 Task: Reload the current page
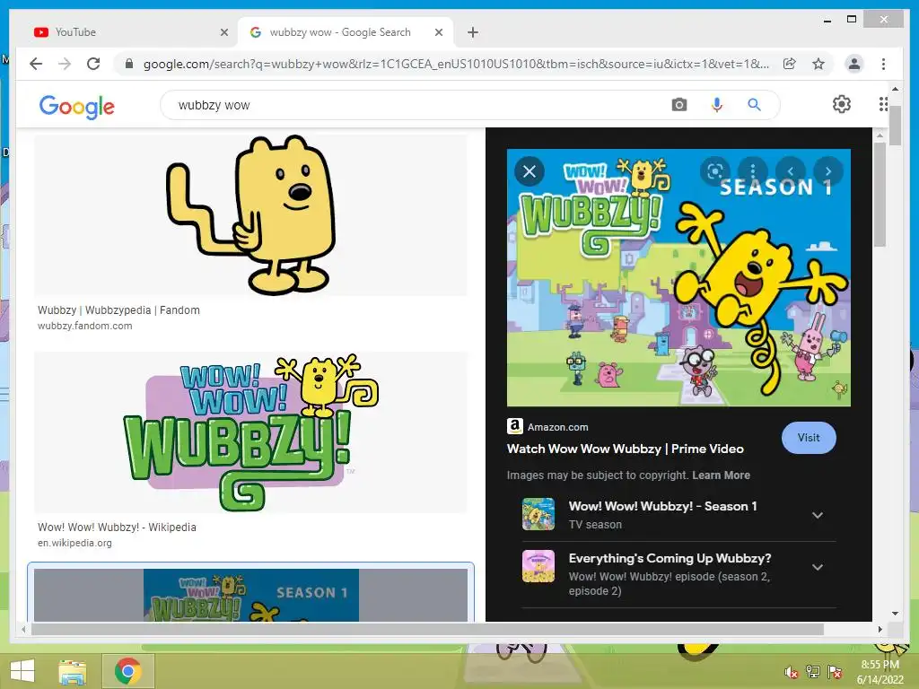(93, 64)
